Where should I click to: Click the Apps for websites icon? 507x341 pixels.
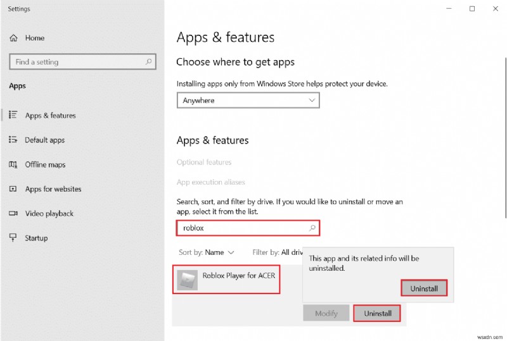(13, 189)
